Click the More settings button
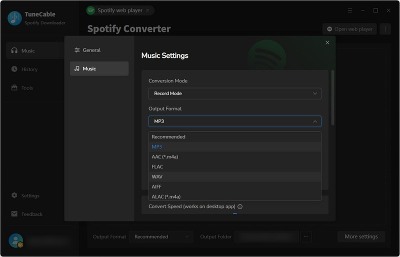Screen dimensions: 400x257 pos(361,236)
